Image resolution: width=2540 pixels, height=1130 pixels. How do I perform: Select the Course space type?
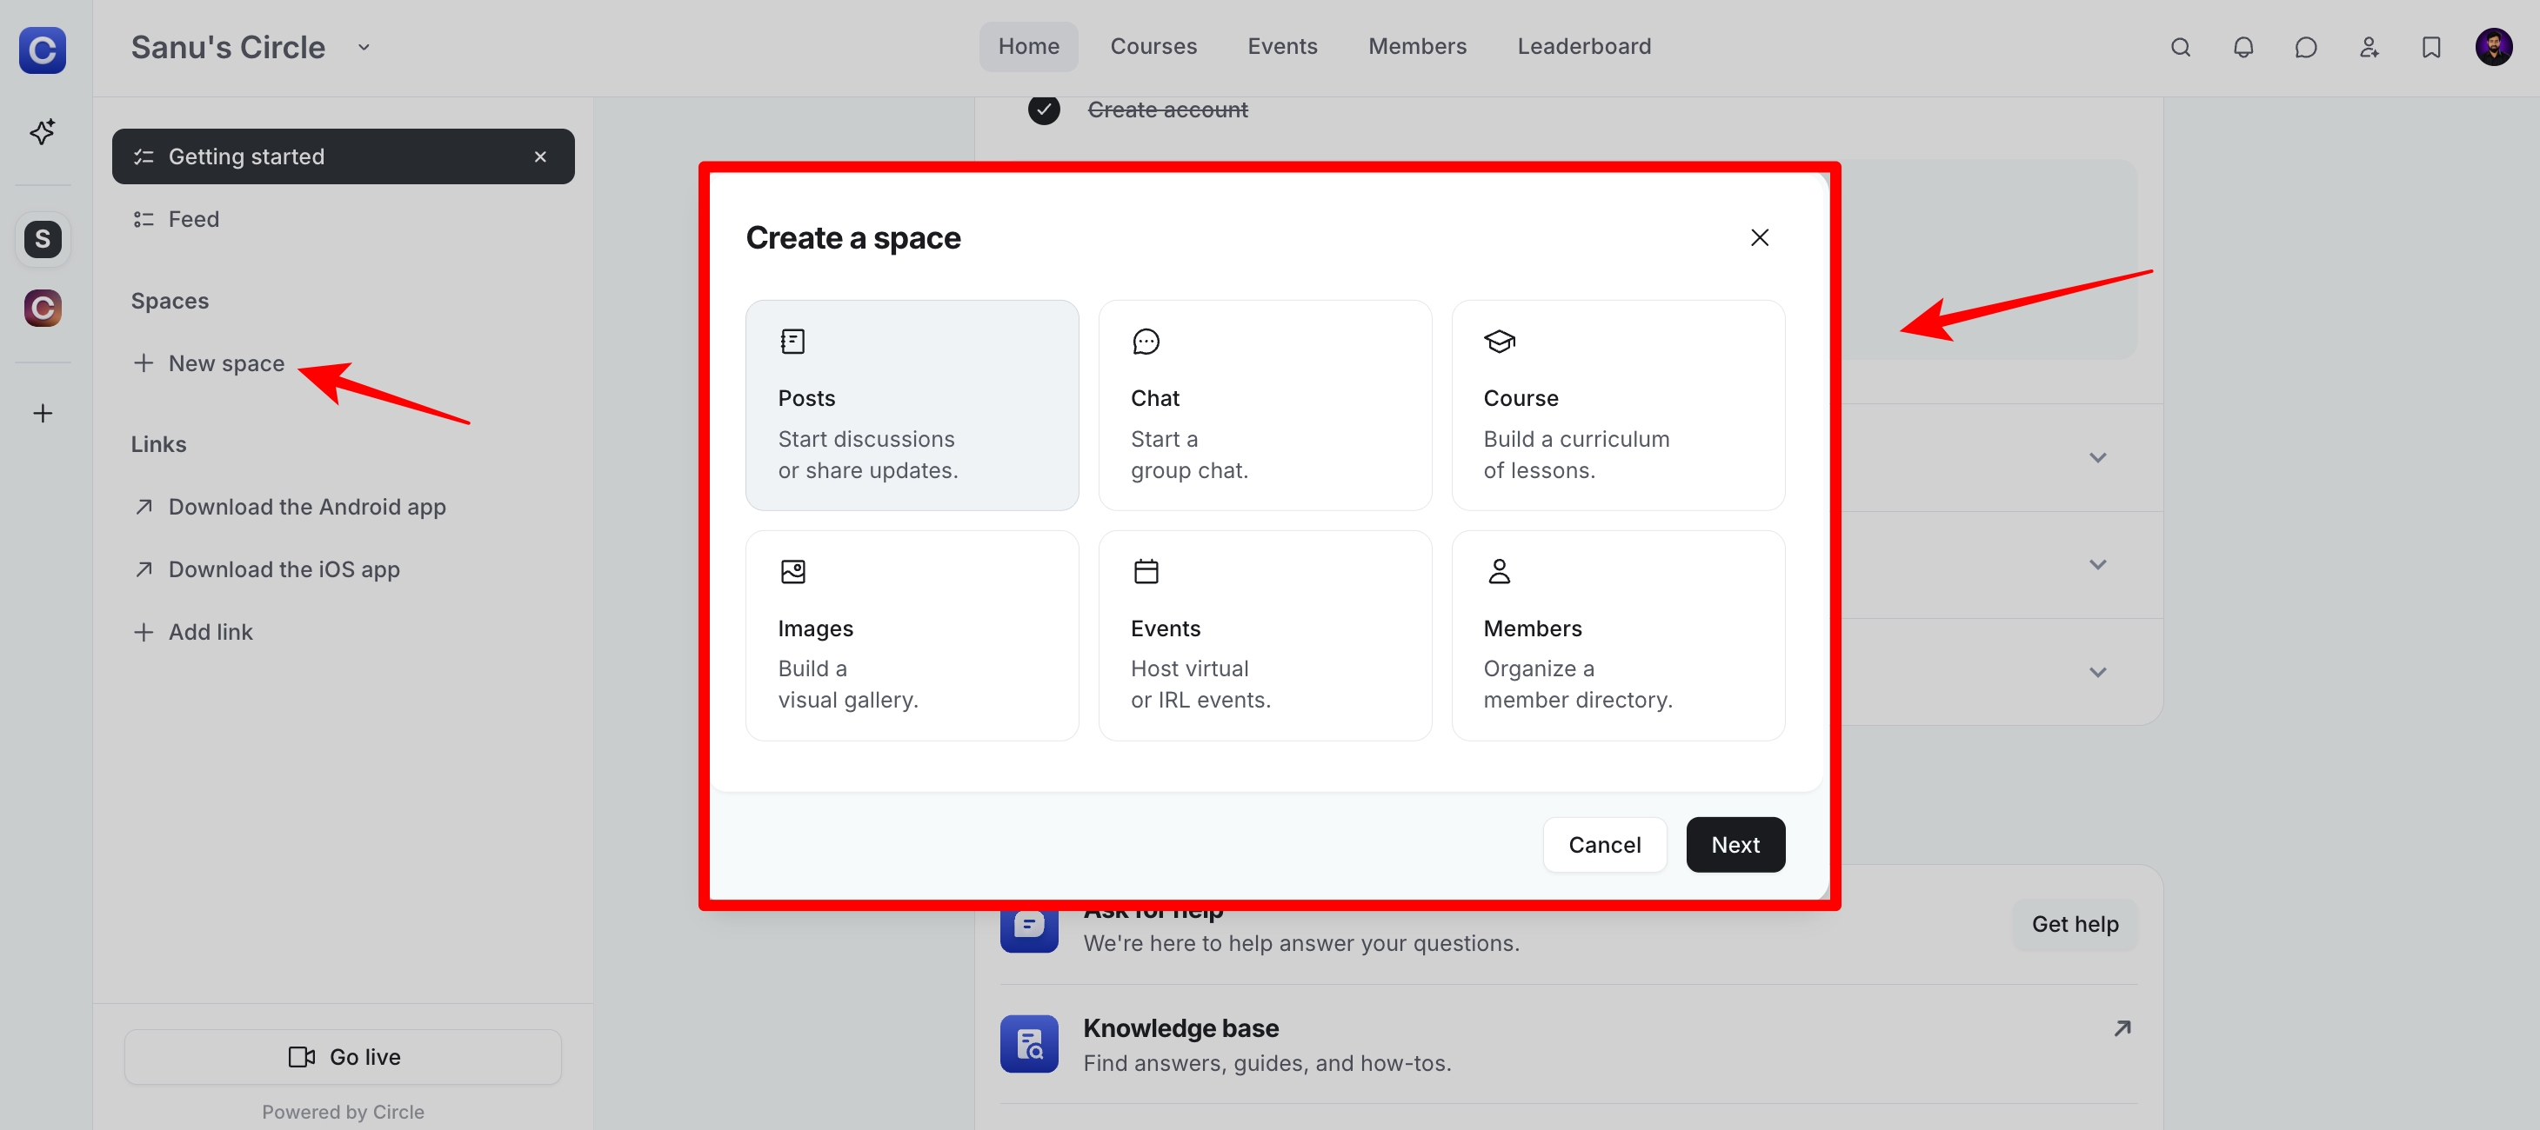(x=1618, y=405)
